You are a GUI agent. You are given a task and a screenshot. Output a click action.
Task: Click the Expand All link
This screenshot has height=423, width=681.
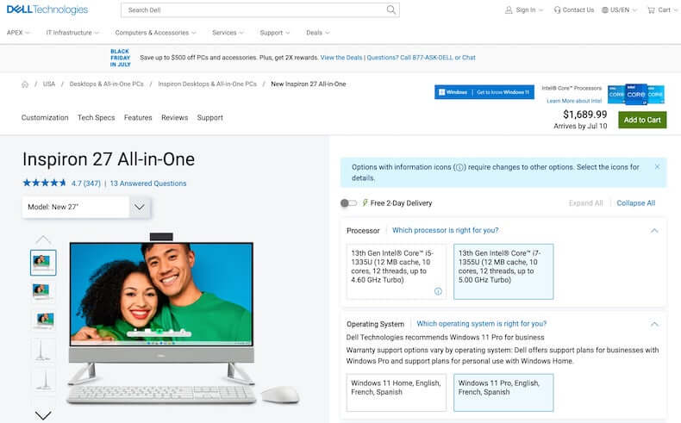pyautogui.click(x=585, y=203)
